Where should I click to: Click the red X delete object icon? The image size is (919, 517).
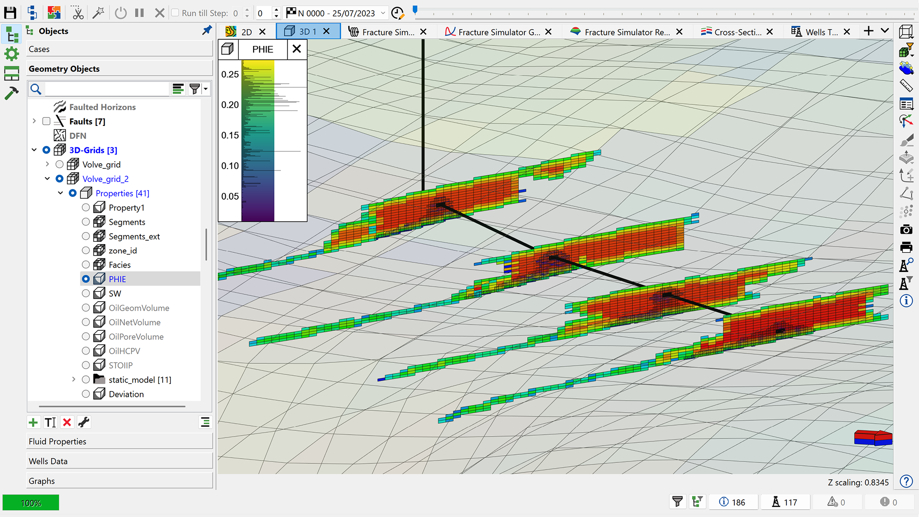[67, 422]
